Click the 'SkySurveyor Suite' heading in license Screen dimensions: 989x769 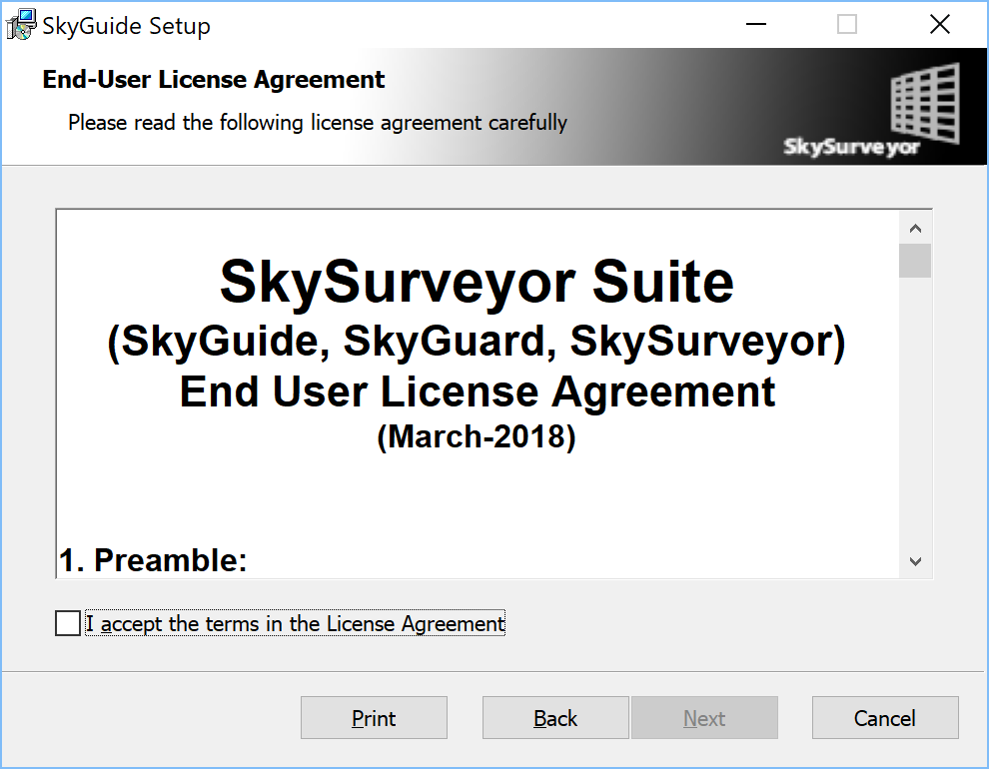(x=477, y=283)
